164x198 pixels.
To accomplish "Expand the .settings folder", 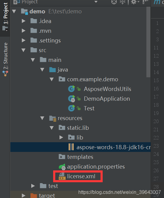I will (x=23, y=40).
